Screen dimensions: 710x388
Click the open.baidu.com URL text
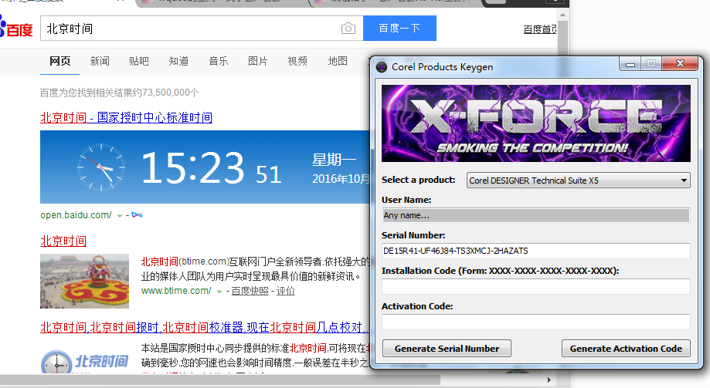76,215
